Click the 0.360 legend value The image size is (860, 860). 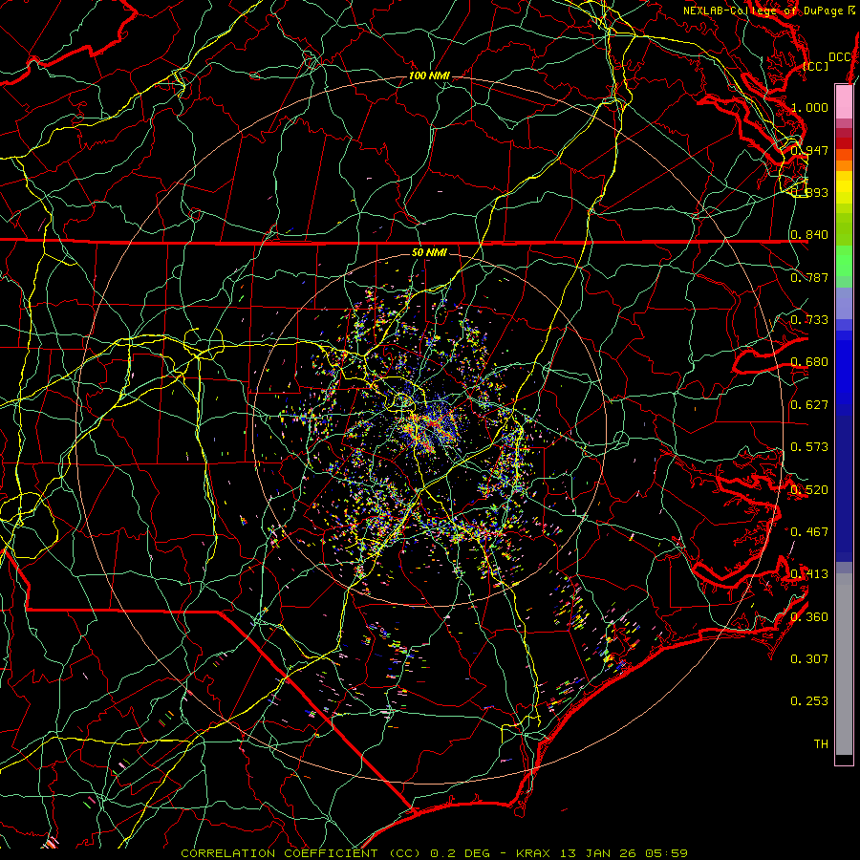[809, 617]
